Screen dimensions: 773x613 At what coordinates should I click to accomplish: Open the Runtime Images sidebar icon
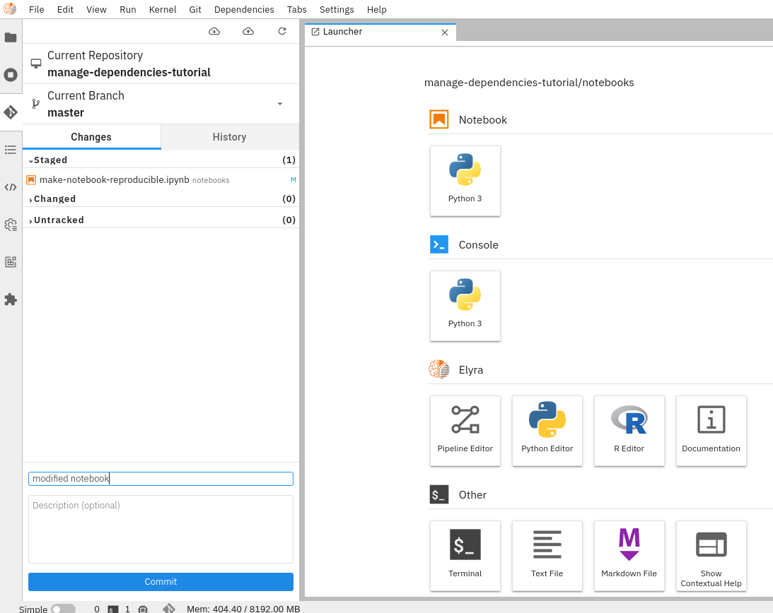[x=11, y=262]
